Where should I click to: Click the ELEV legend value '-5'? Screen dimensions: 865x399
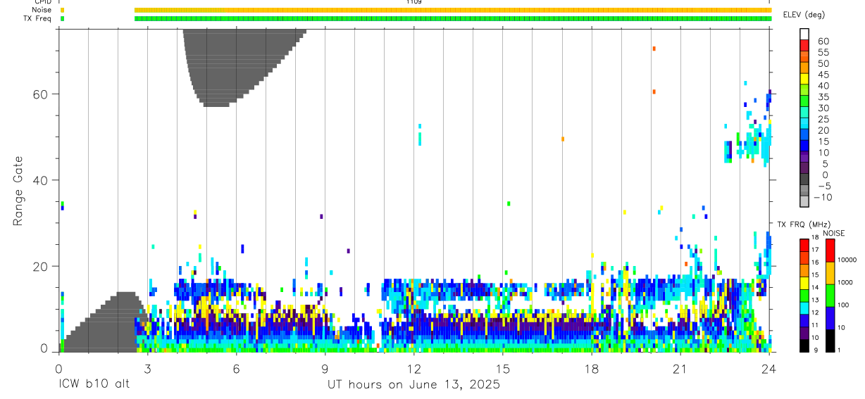[x=823, y=186]
